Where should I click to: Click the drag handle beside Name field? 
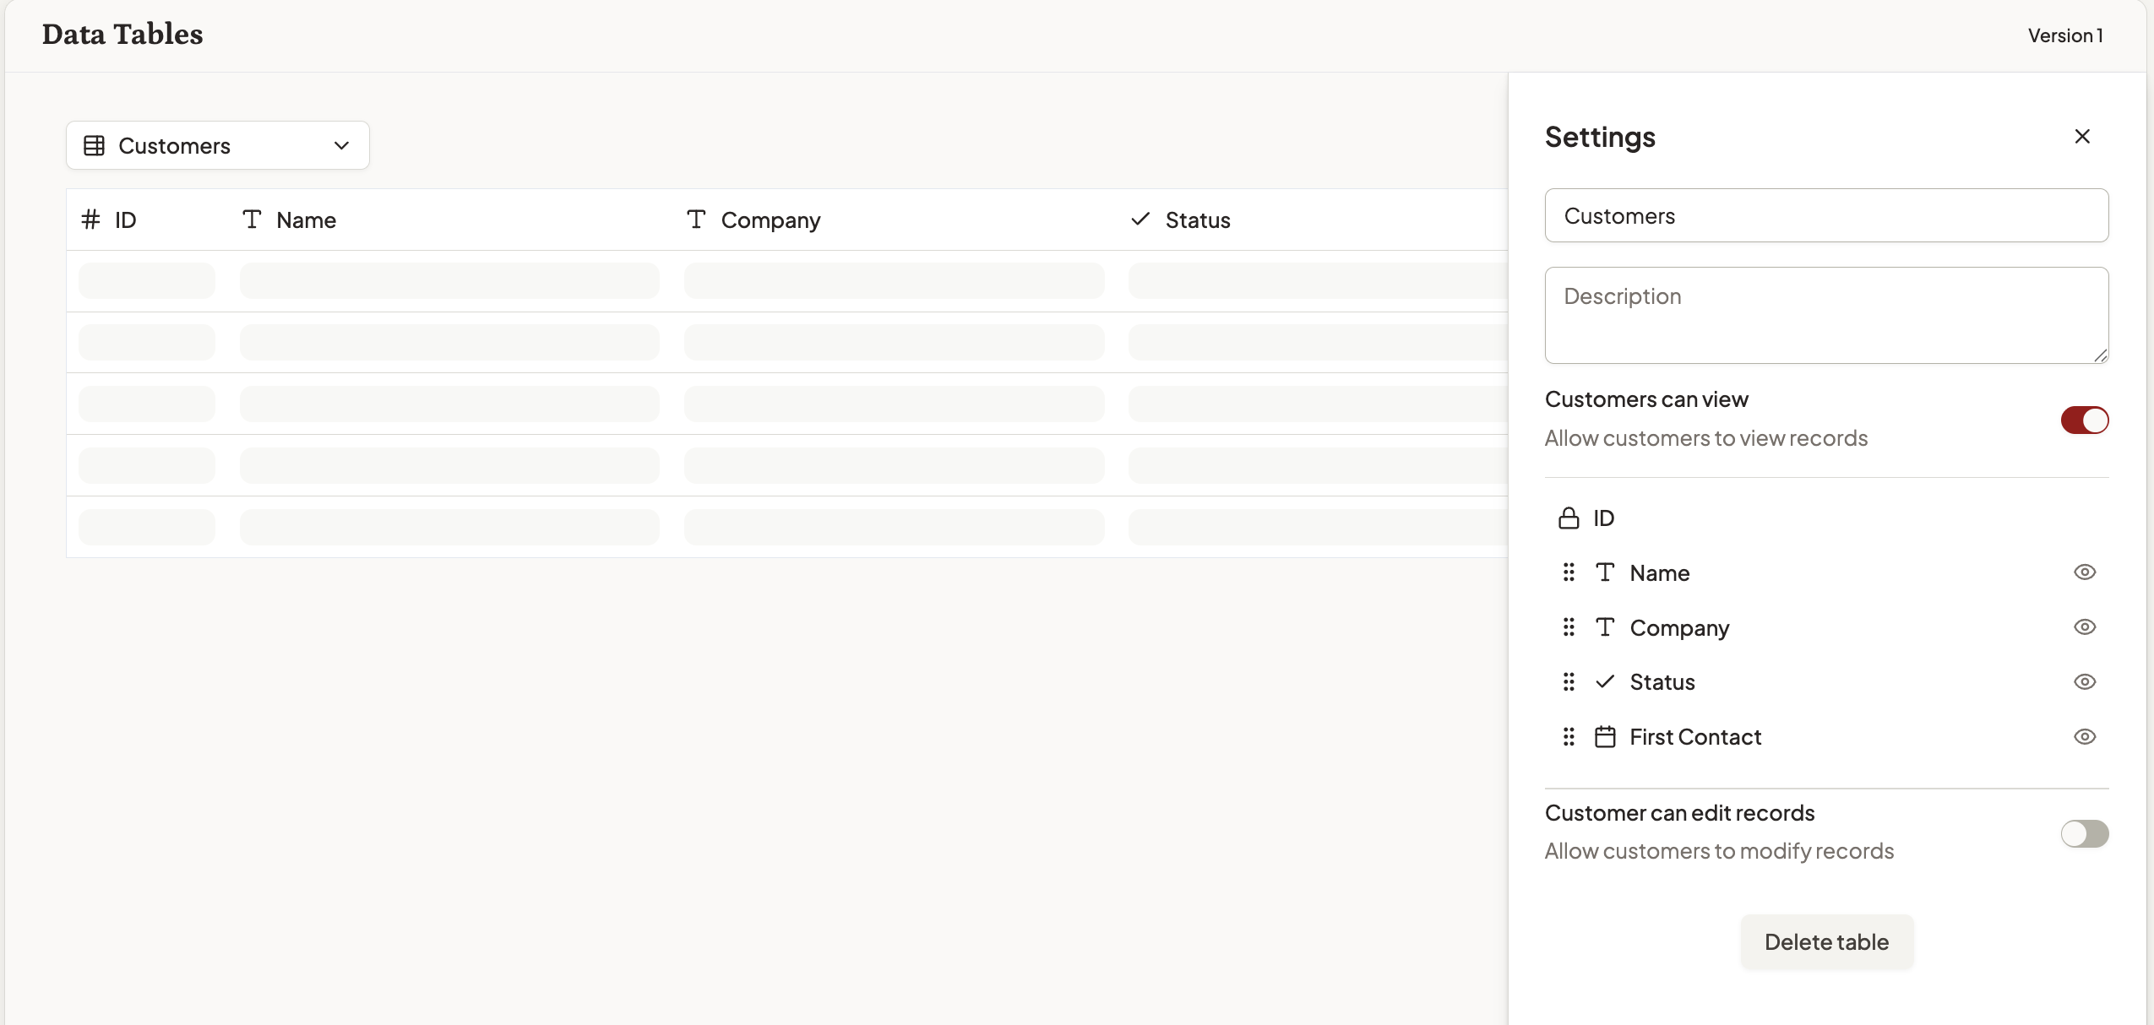click(x=1569, y=572)
